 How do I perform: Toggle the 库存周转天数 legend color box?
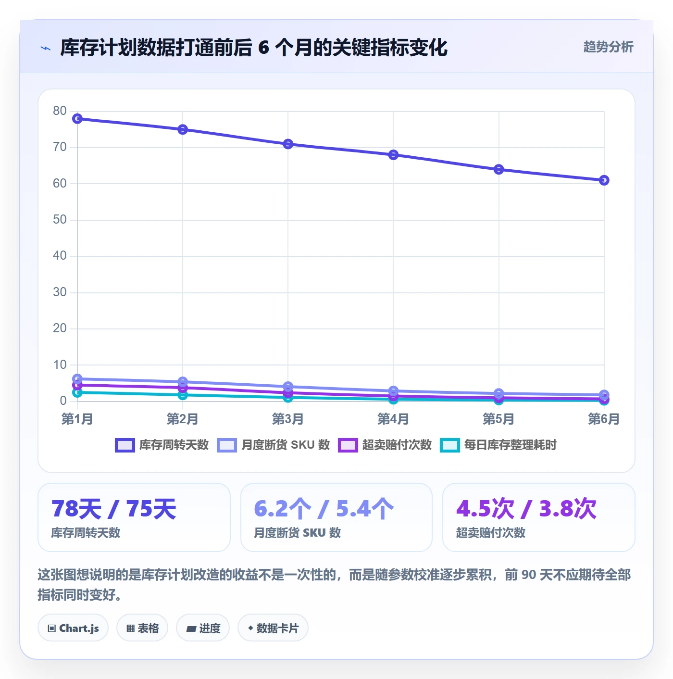[125, 445]
